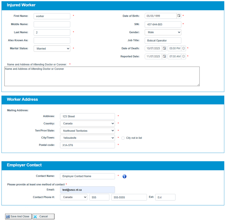Click the Date of Death date field
Image resolution: width=226 pixels, height=221 pixels.
[153, 48]
